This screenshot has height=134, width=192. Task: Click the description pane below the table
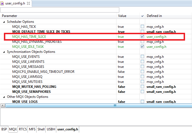click(x=96, y=117)
